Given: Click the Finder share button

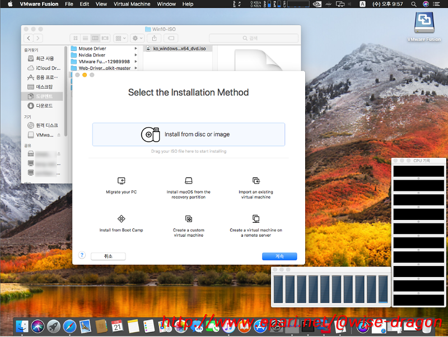Looking at the screenshot, I should point(155,38).
